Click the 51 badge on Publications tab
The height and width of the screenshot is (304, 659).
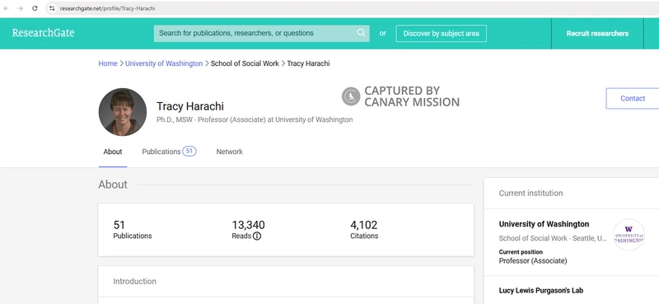[x=189, y=152]
